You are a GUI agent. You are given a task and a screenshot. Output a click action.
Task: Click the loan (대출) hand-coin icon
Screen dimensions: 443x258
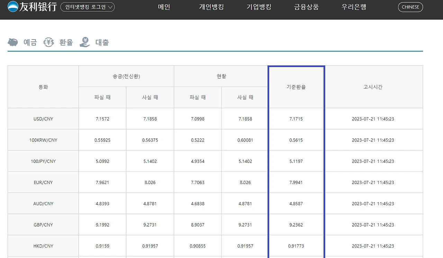tap(84, 42)
